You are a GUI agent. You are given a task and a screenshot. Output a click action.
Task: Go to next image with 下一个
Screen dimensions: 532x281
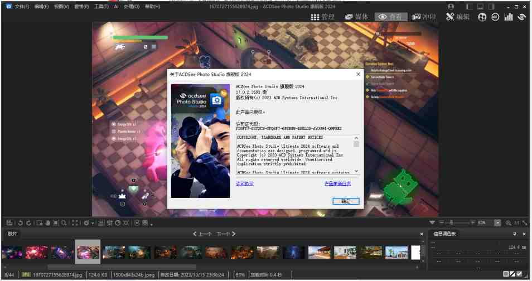pyautogui.click(x=226, y=234)
